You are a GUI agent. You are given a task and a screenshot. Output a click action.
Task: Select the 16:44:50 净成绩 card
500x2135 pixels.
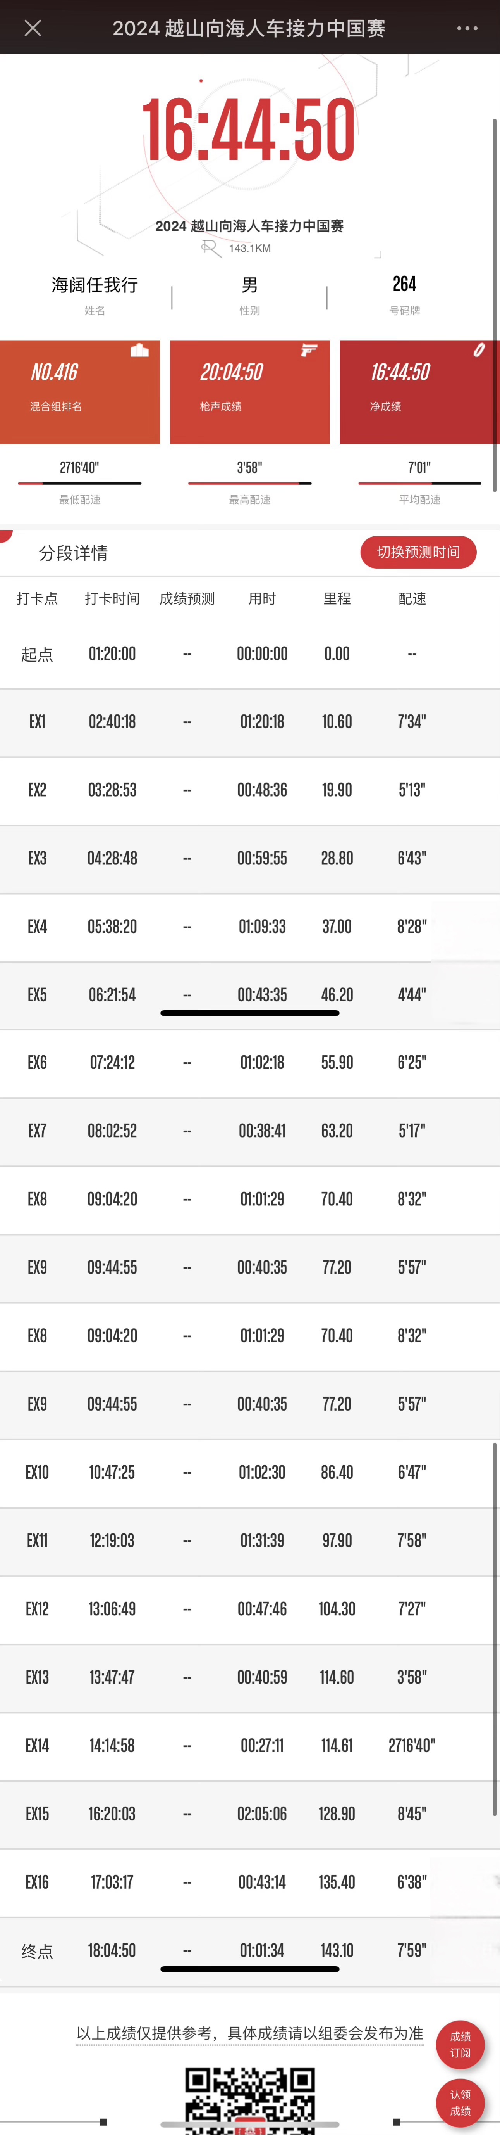pos(420,391)
